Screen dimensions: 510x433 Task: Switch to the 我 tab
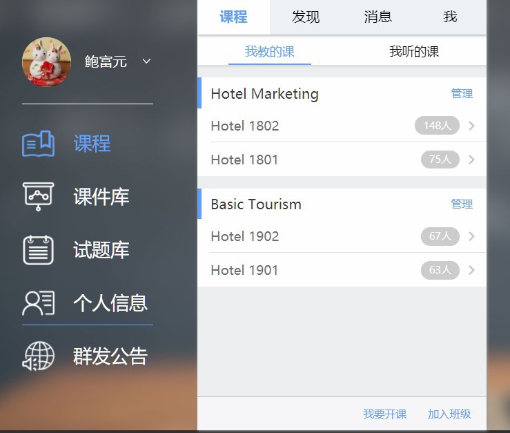(x=450, y=17)
